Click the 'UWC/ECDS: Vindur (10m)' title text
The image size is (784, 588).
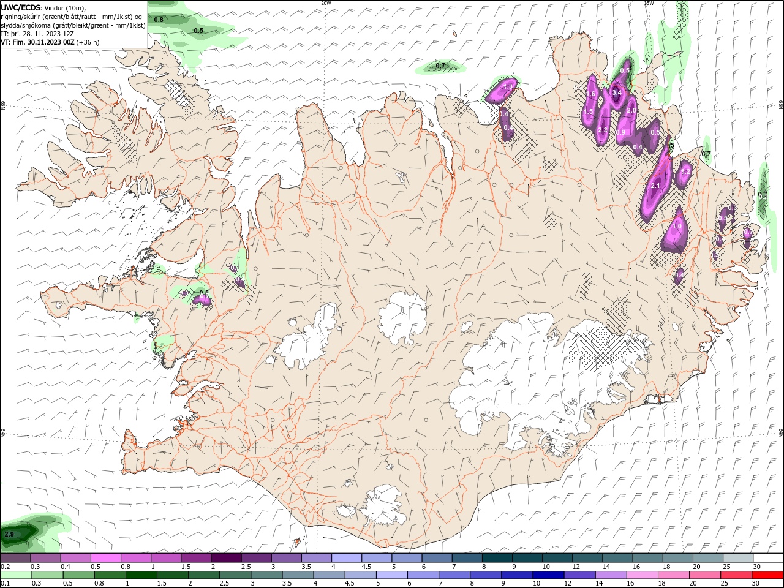(x=43, y=7)
